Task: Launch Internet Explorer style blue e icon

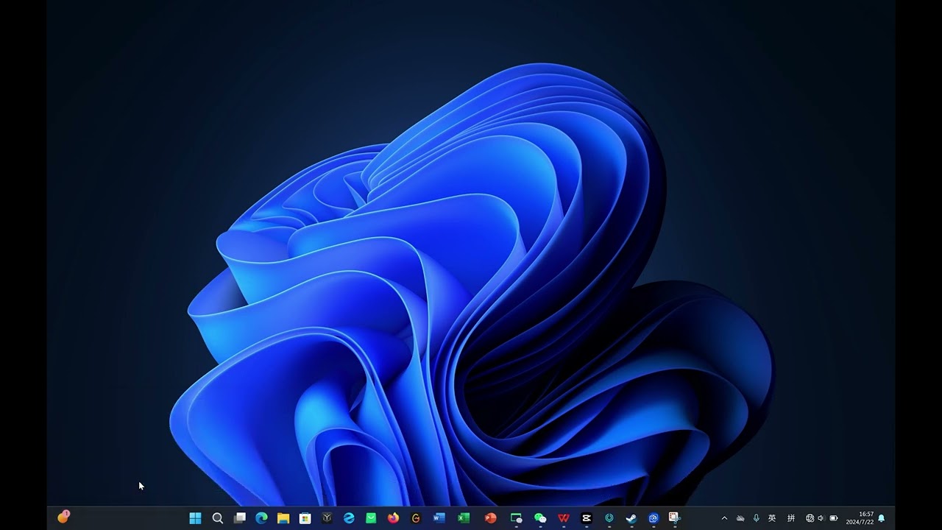Action: 349,518
